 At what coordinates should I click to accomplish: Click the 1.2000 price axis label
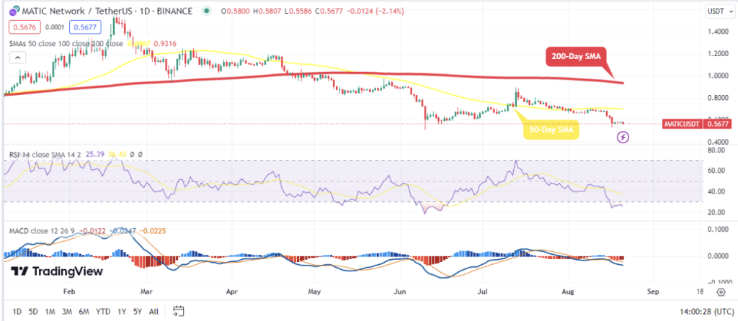pos(718,53)
